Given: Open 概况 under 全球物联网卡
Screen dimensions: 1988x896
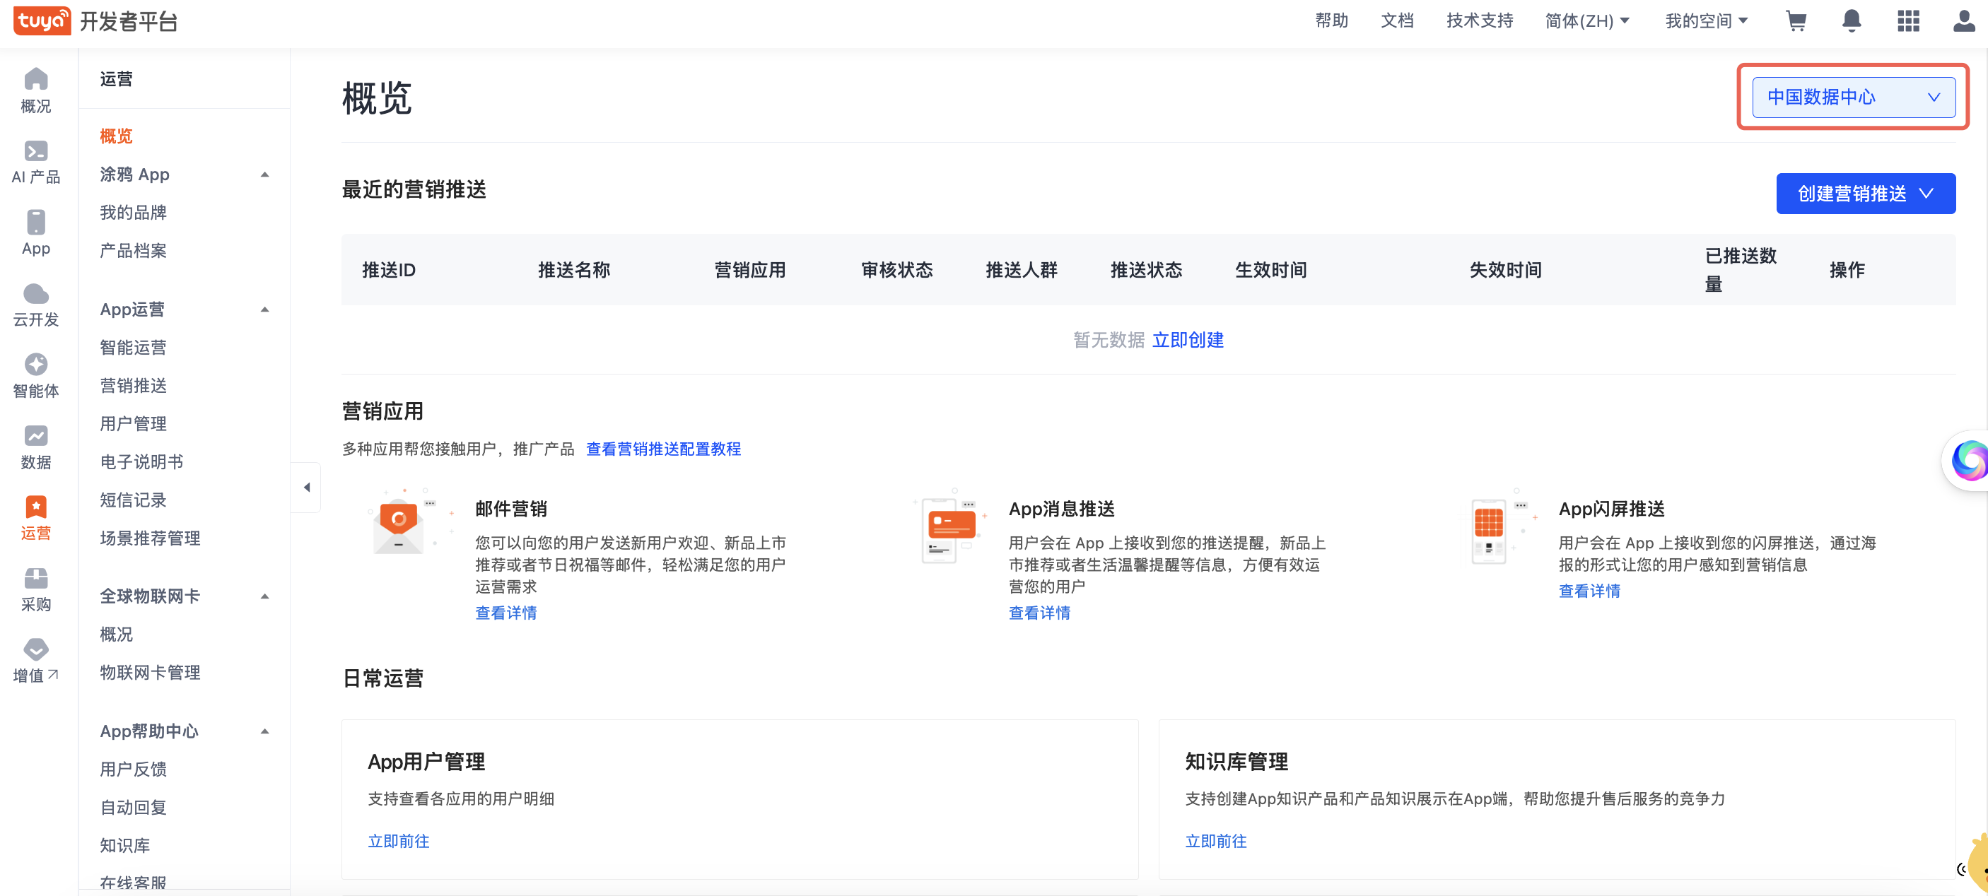Looking at the screenshot, I should 116,635.
